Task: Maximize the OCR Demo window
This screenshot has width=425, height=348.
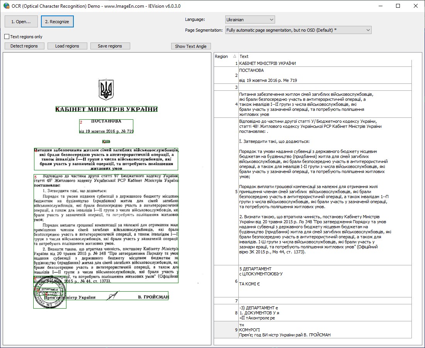Action: click(398, 6)
